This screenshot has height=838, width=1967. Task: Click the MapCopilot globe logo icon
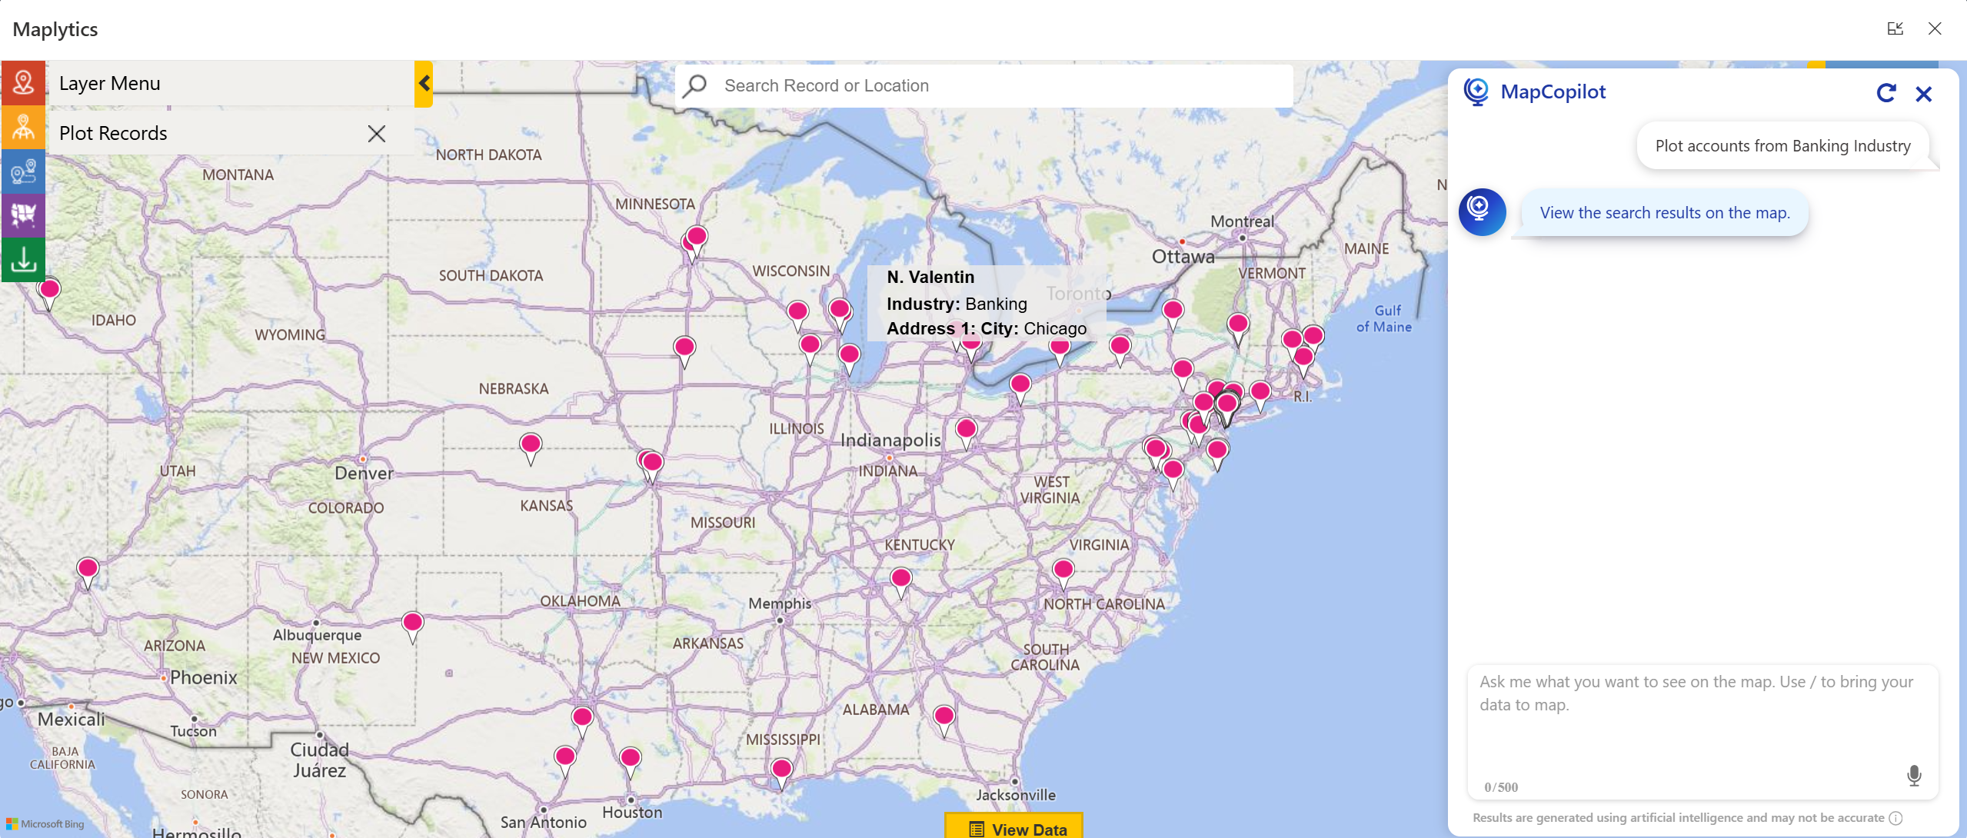pos(1478,91)
